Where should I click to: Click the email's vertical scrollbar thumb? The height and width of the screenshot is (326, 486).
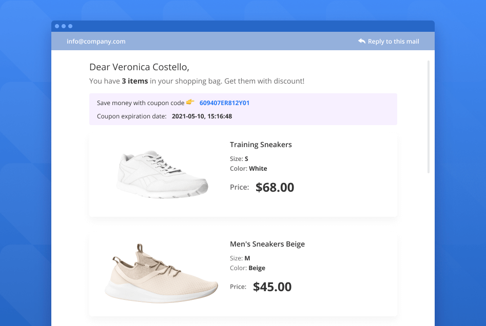coord(429,117)
